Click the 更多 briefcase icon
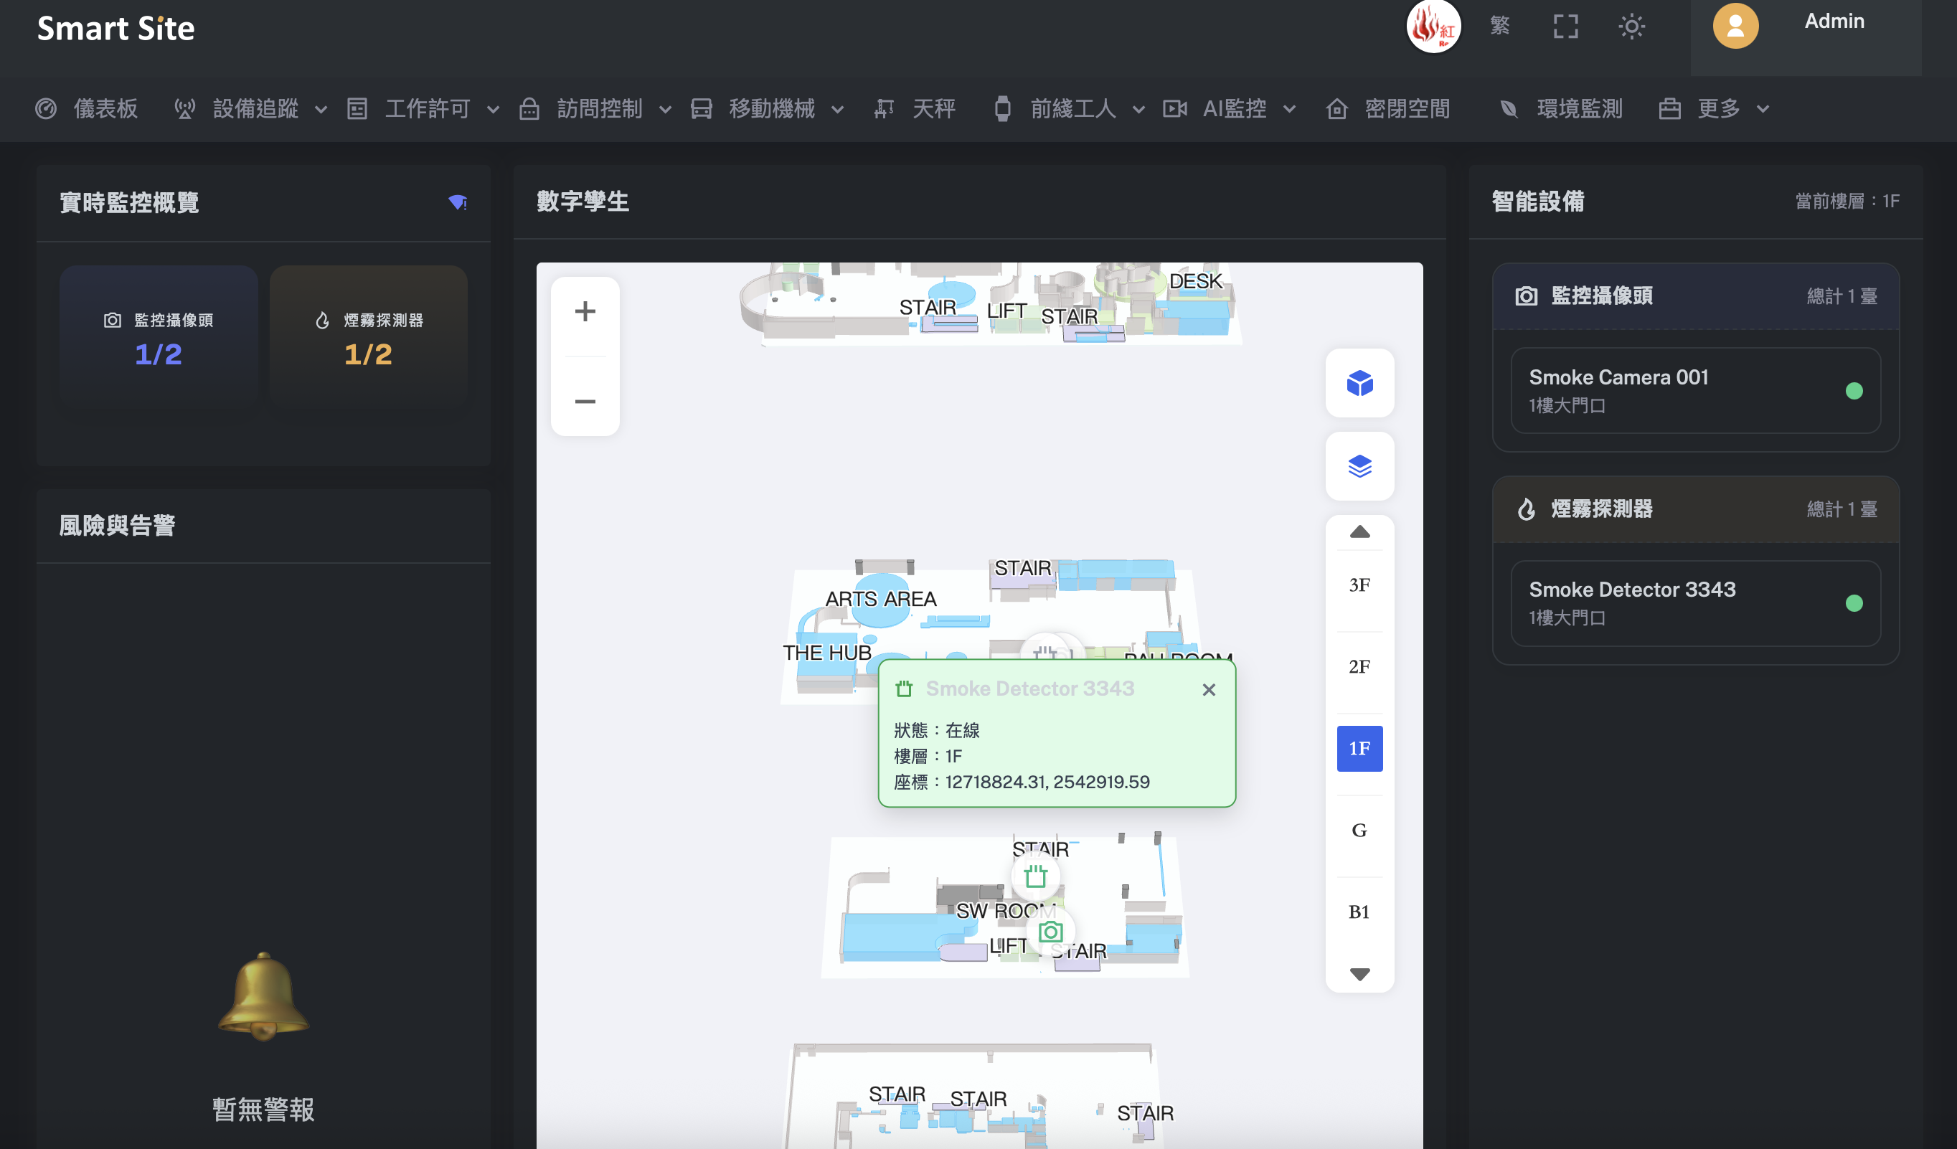 pos(1669,109)
